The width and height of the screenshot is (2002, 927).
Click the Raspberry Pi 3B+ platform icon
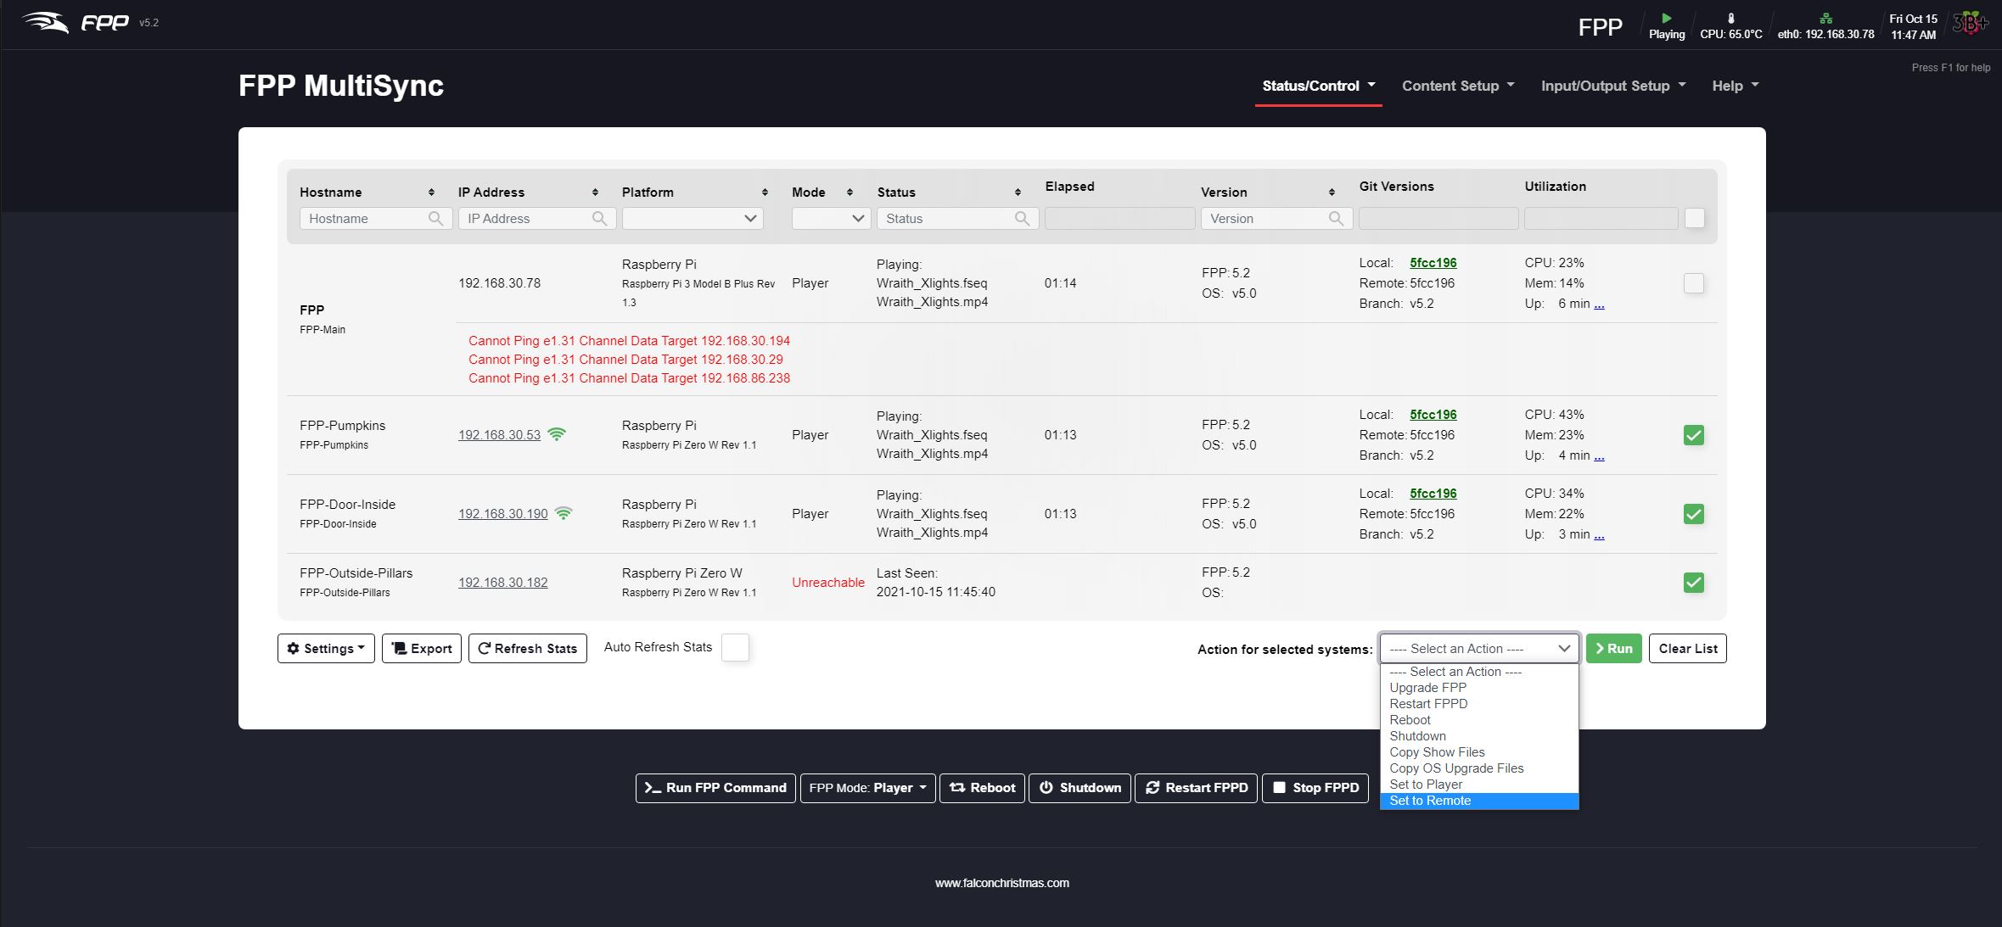point(1971,23)
